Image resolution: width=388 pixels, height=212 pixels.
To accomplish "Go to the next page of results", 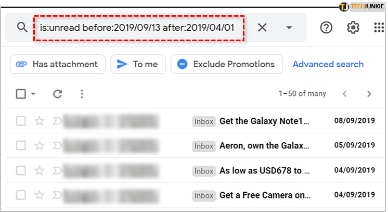I will tap(369, 94).
